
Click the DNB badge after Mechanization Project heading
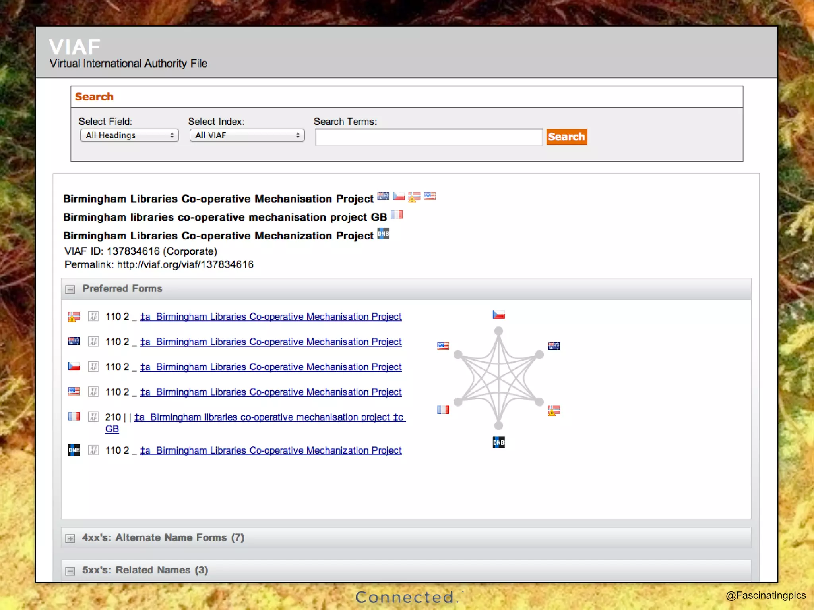coord(383,234)
